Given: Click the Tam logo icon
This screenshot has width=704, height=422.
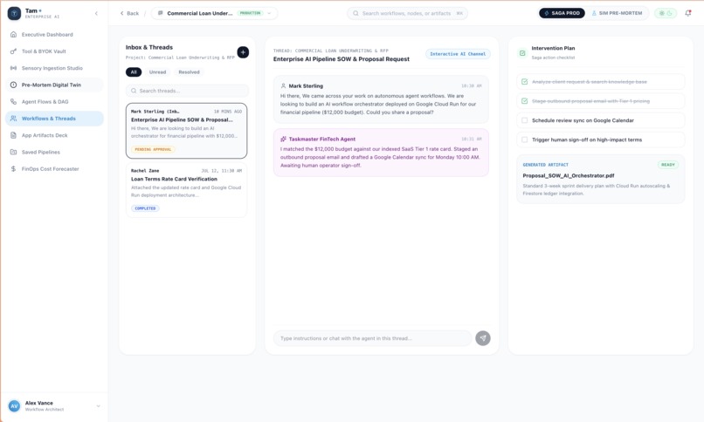Looking at the screenshot, I should (x=14, y=13).
